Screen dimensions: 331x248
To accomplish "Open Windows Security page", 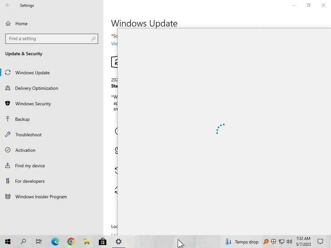I will click(x=52, y=104).
